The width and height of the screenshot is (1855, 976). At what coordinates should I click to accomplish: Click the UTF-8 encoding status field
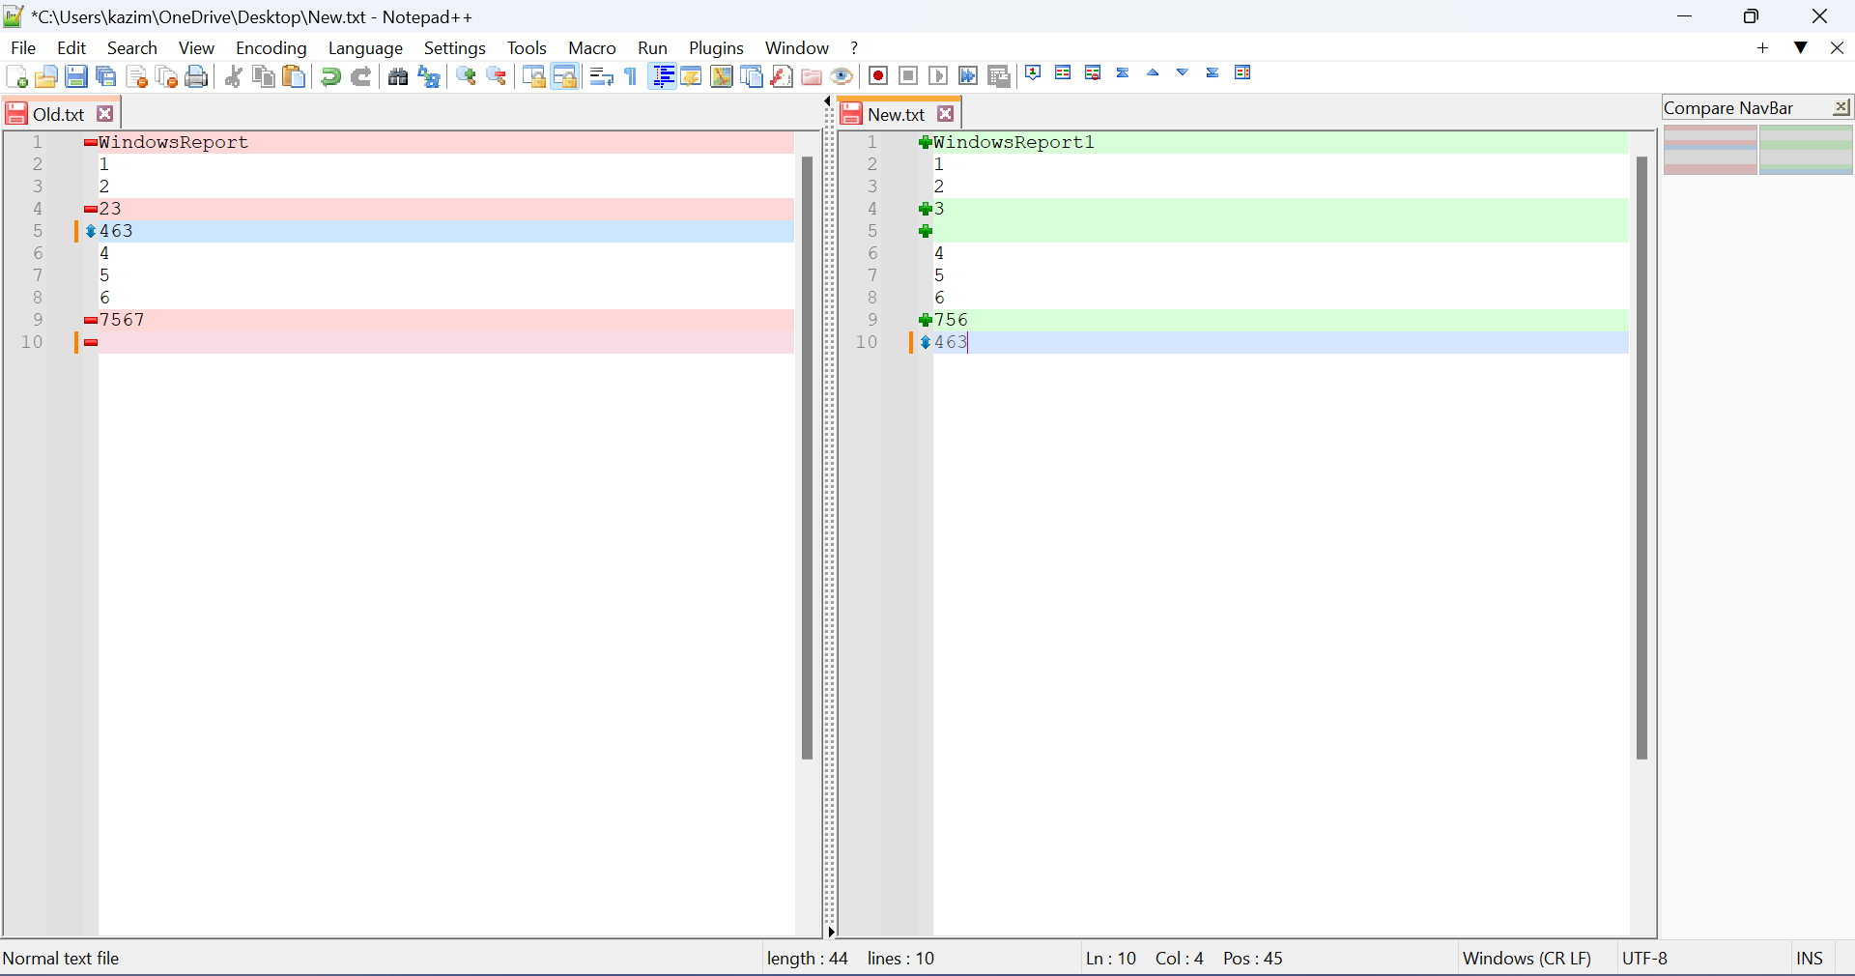(x=1645, y=959)
